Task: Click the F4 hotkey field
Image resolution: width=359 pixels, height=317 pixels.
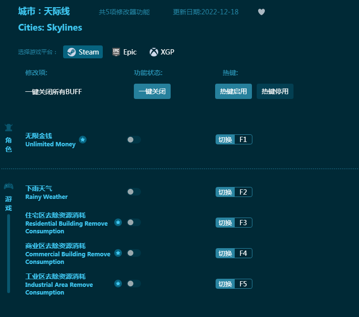Action: click(243, 253)
